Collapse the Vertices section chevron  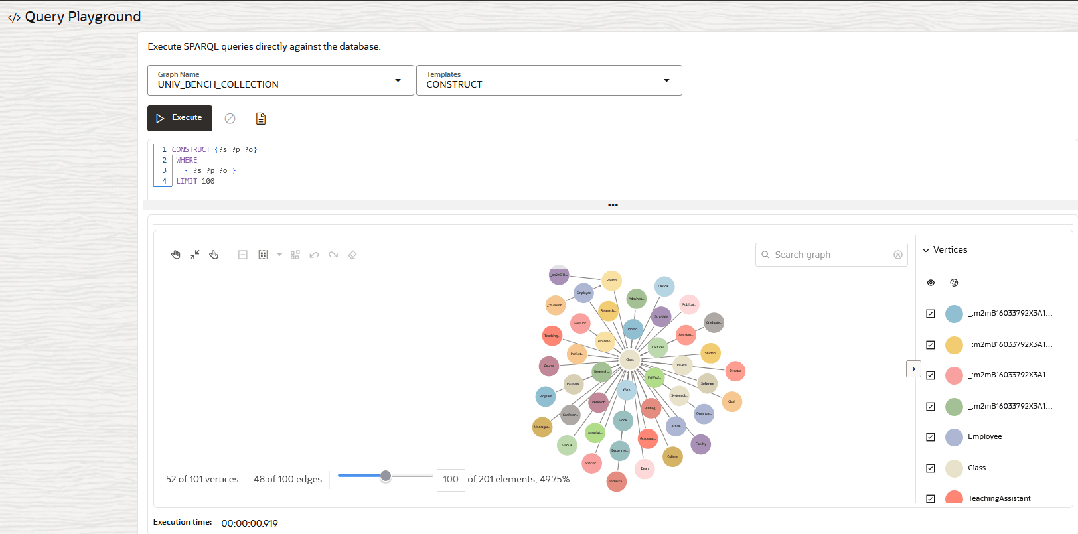[926, 250]
